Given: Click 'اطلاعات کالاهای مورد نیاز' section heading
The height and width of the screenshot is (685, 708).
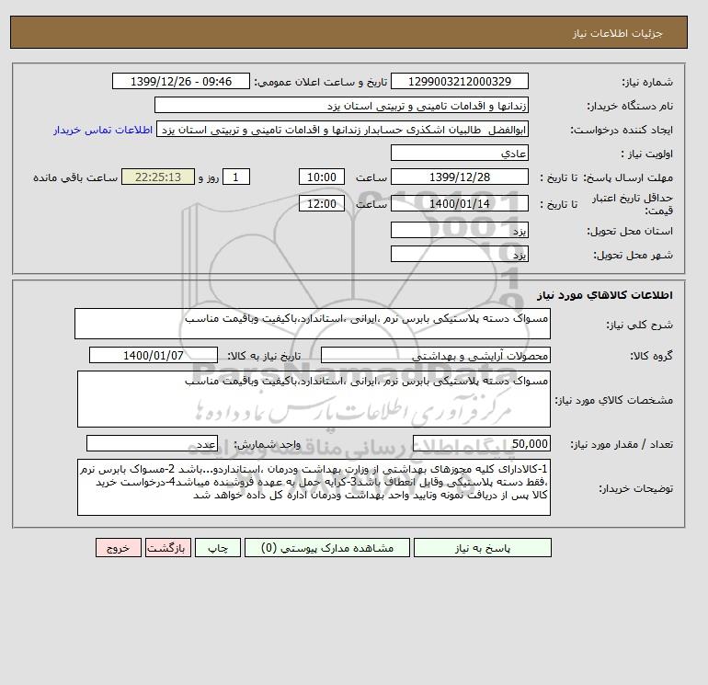Looking at the screenshot, I should [605, 295].
